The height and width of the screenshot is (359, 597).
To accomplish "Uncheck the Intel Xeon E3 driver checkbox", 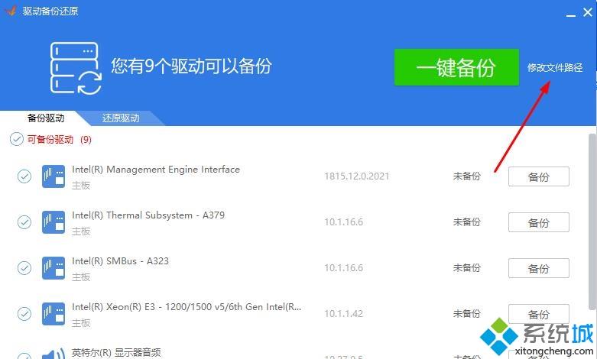I will pos(24,314).
